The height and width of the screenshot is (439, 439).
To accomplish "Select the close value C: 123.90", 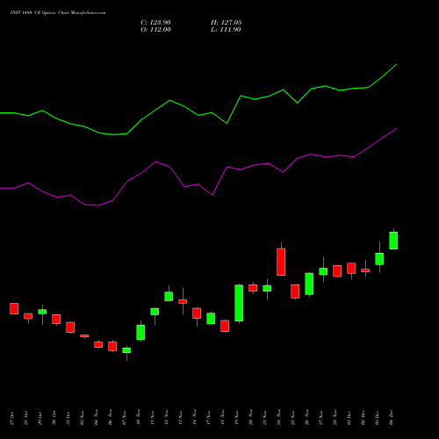I will (x=155, y=23).
